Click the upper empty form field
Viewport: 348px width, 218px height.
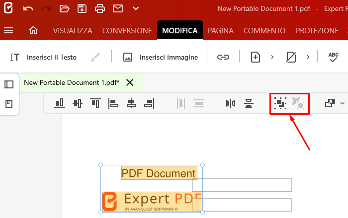pos(242,185)
